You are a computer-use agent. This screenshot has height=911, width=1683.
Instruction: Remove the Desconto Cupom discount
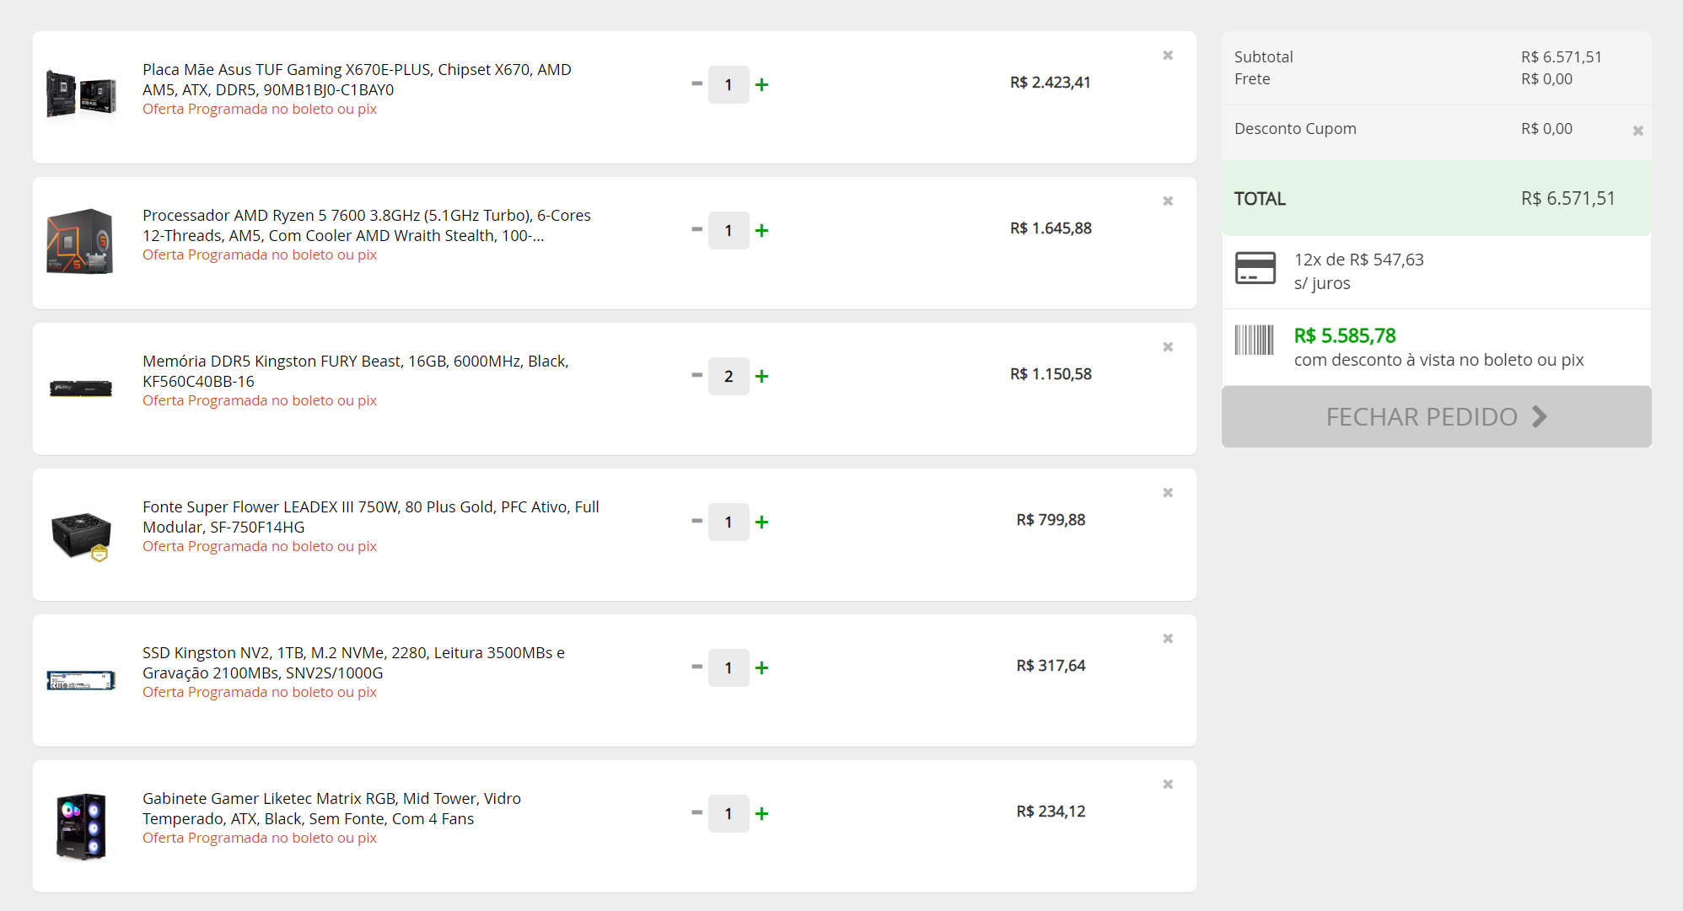pyautogui.click(x=1637, y=131)
